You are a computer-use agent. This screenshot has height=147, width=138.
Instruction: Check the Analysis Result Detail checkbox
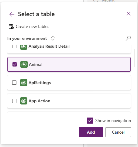[x=14, y=46]
